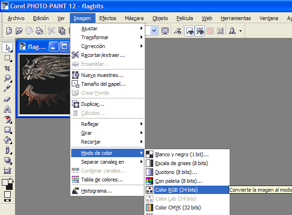Click the paint color swatch
Viewport: 292px width, 215px height.
(x=5, y=182)
